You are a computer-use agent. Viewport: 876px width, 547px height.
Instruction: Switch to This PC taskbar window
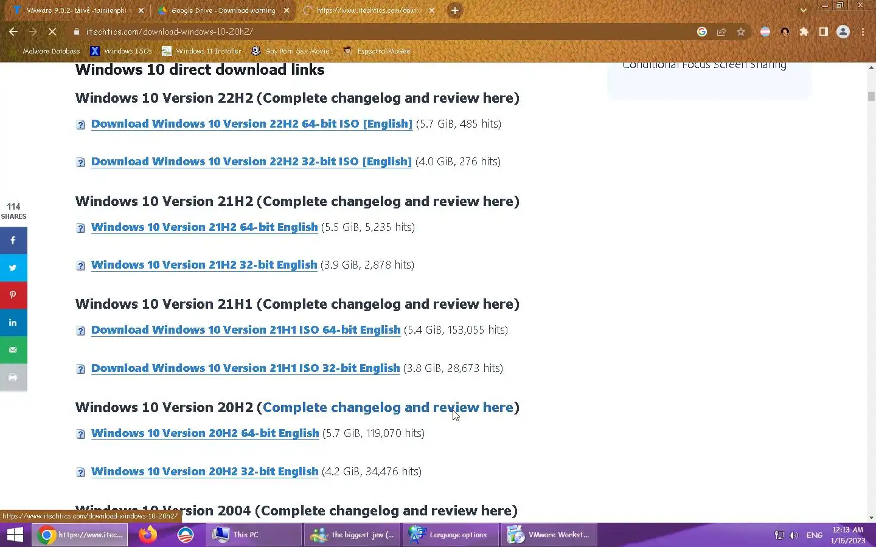click(x=253, y=535)
